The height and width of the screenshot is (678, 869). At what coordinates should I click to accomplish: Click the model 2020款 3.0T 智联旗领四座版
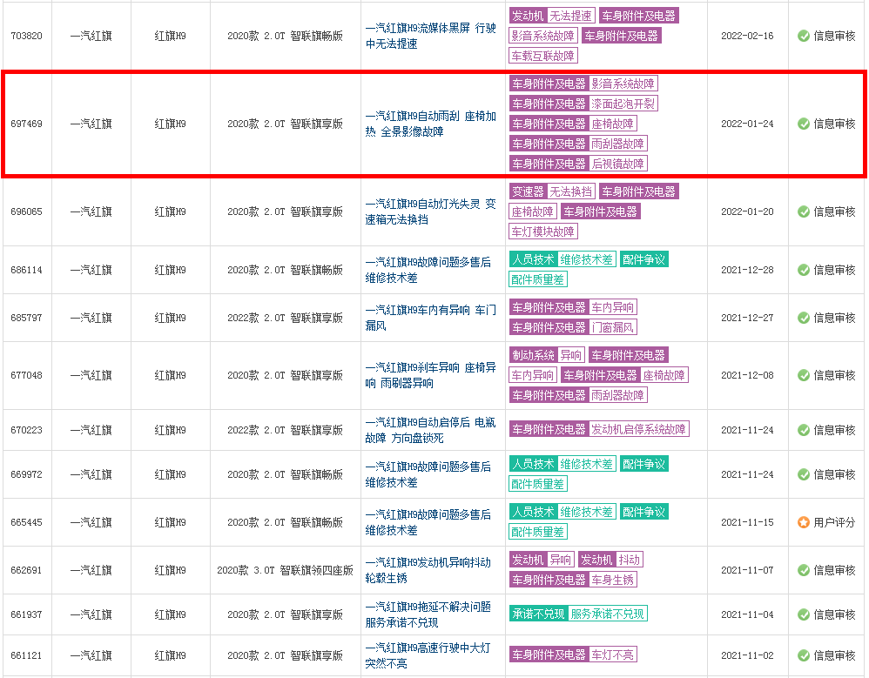point(285,570)
